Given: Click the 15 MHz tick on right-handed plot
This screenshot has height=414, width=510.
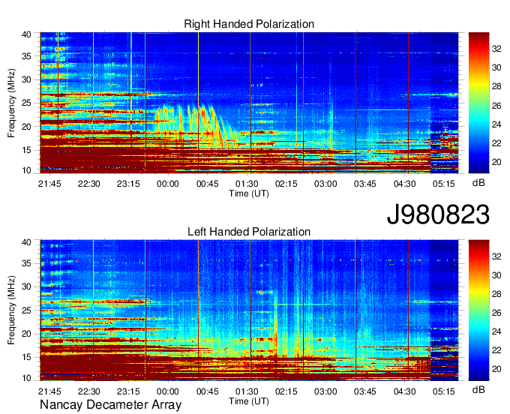Looking at the screenshot, I should pos(27,150).
